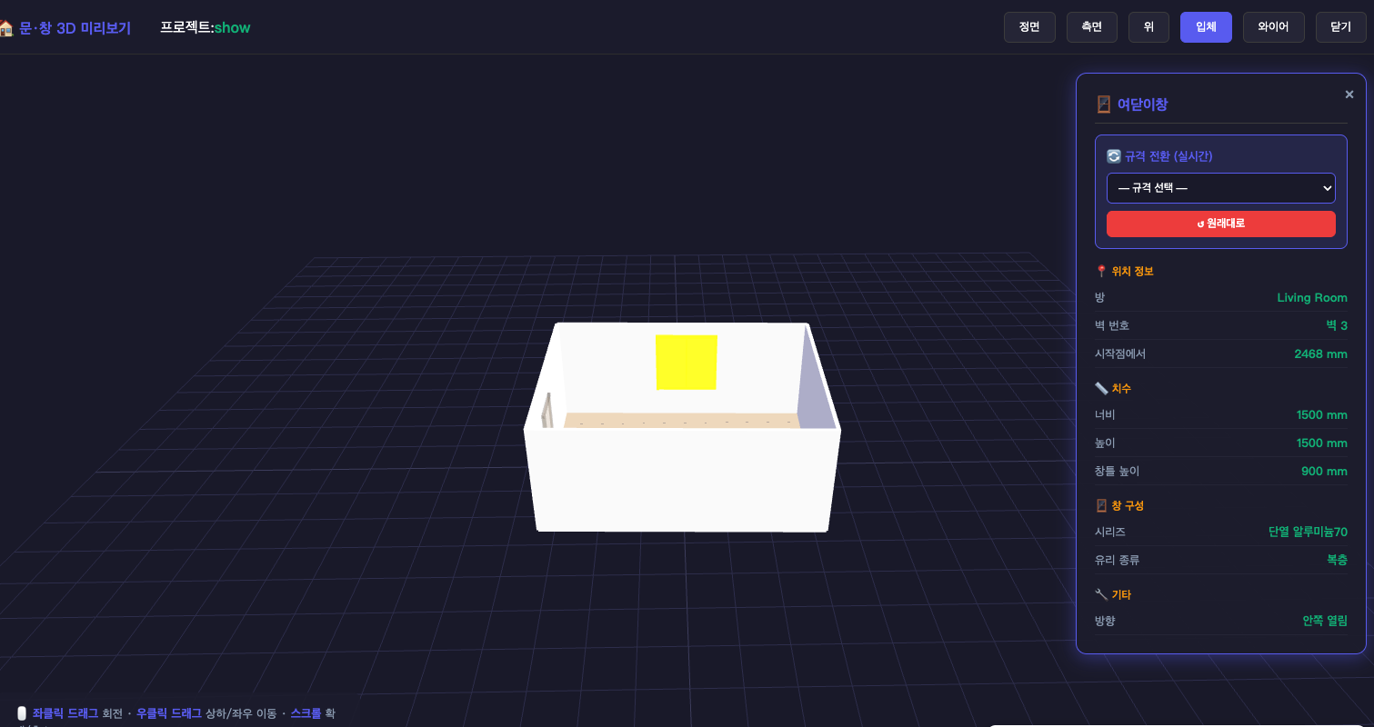The height and width of the screenshot is (727, 1374).
Task: Select the 위 top view button
Action: pyautogui.click(x=1148, y=27)
